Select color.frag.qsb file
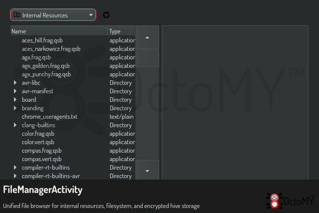The image size is (319, 213). [38, 134]
